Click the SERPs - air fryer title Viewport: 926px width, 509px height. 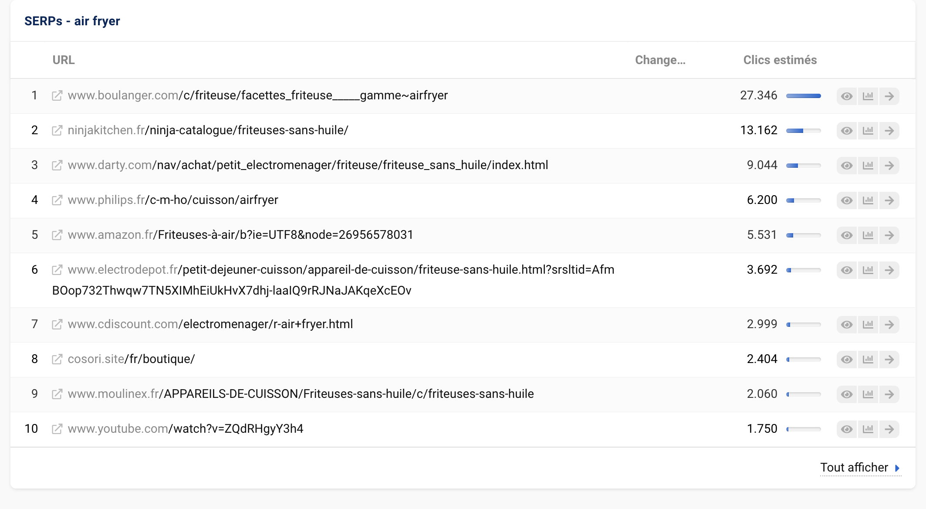(x=72, y=21)
